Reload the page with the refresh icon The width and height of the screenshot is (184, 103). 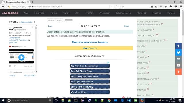(x=112, y=7)
